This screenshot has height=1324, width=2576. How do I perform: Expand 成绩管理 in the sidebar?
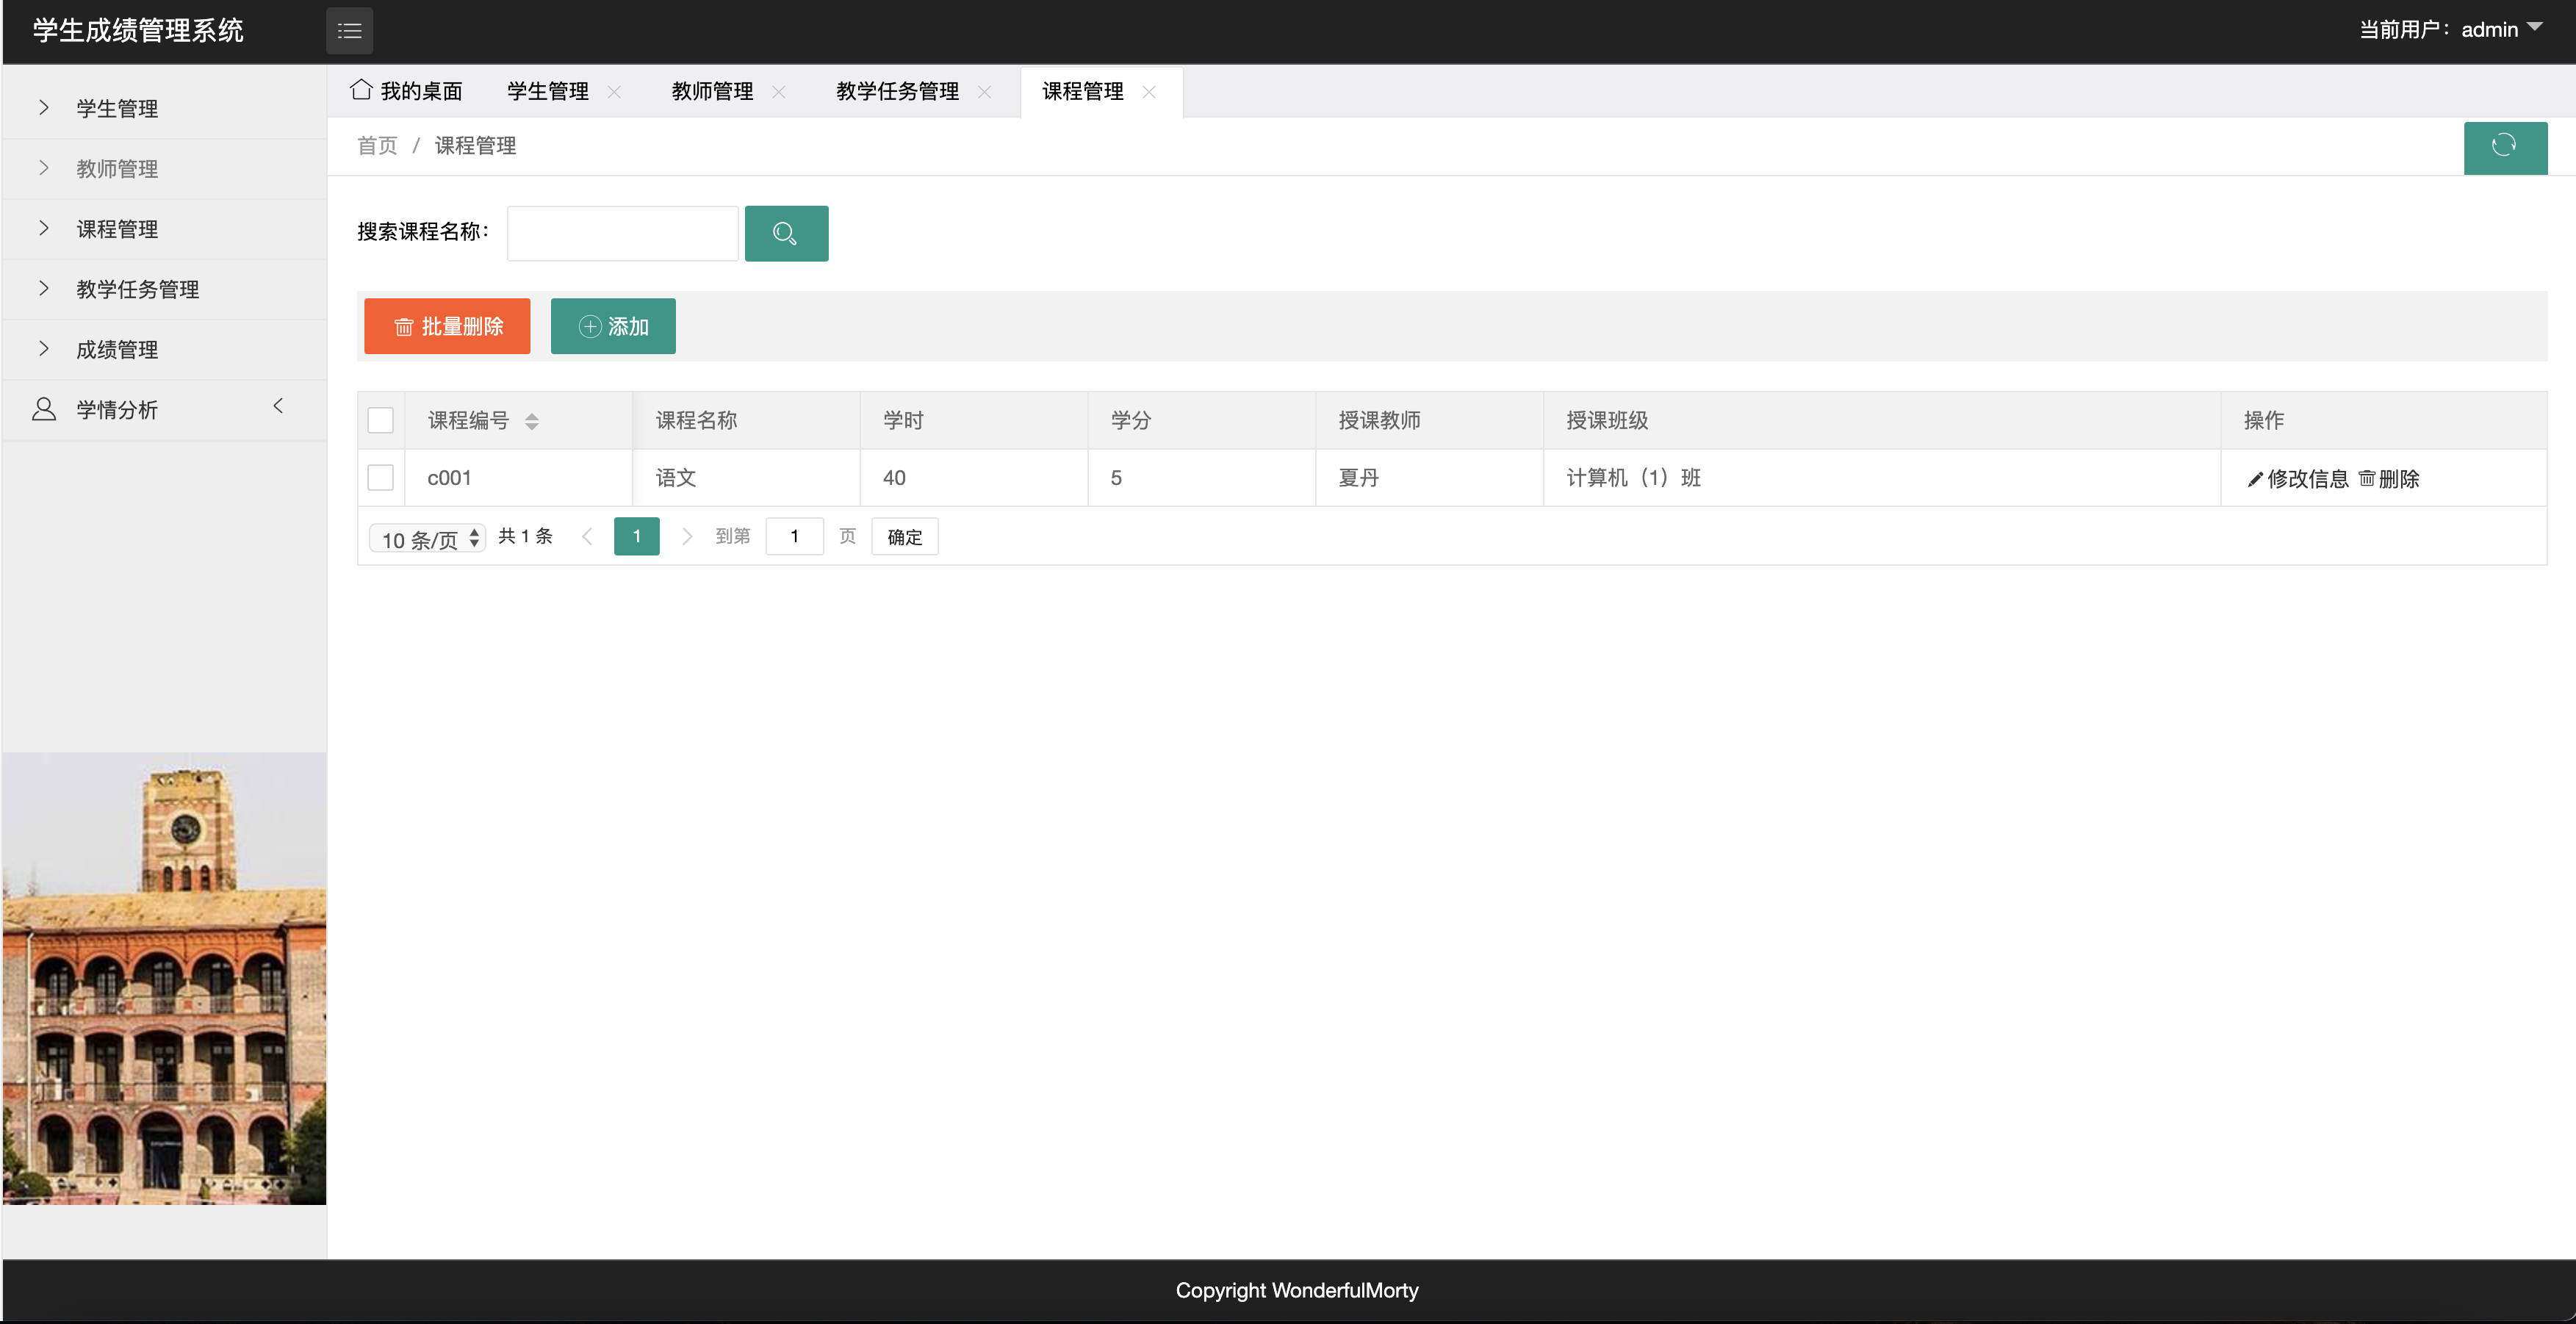point(117,350)
